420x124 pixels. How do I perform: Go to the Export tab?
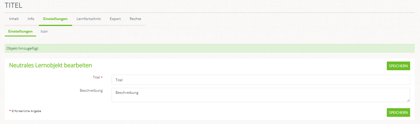[x=115, y=19]
